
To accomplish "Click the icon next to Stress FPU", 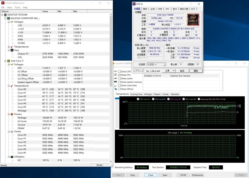I will (115, 75).
